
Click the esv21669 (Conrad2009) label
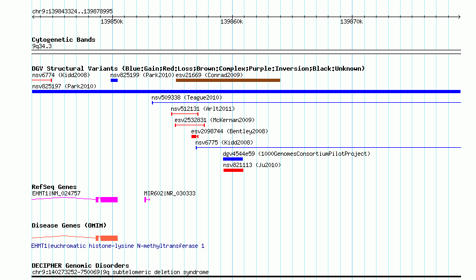click(x=210, y=75)
